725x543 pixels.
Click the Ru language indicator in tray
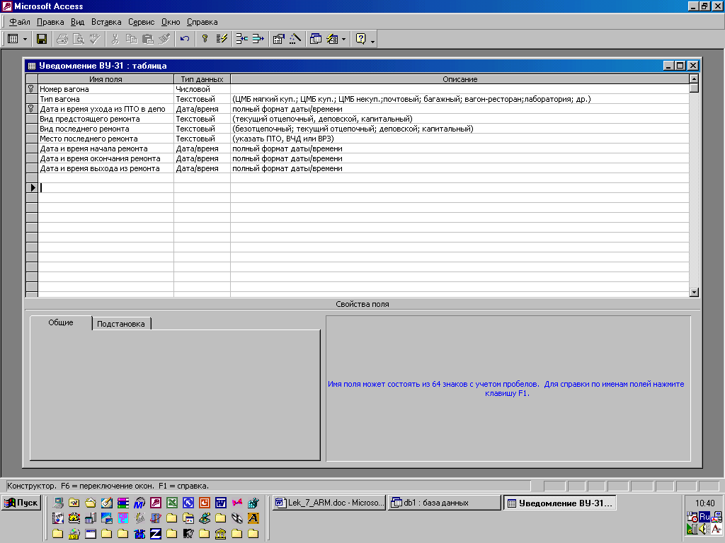[704, 517]
